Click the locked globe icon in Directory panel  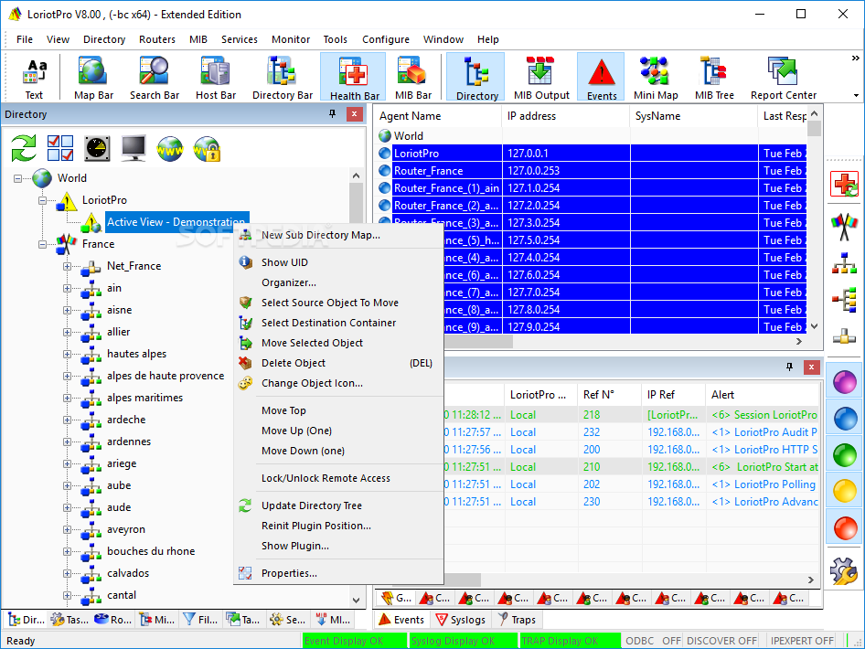coord(207,148)
